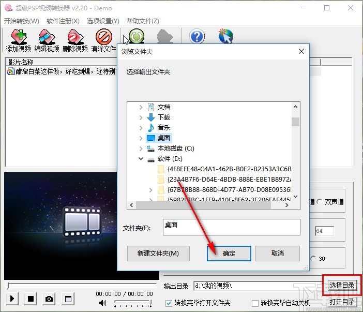Expand the Local Disk (C:) tree node

click(141, 148)
